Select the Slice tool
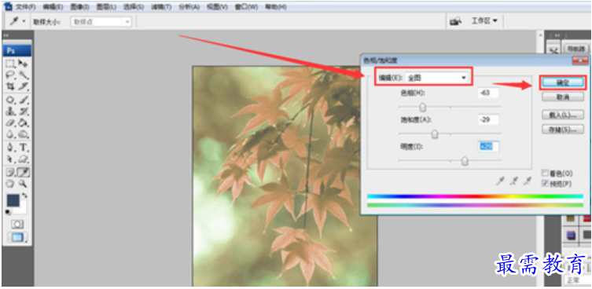This screenshot has height=289, width=592. coord(24,86)
